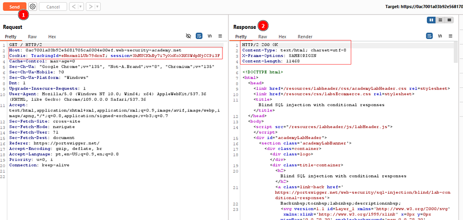Click the div id="academyLabHeader" line
Screen dimensions: 463x220
pos(290,137)
